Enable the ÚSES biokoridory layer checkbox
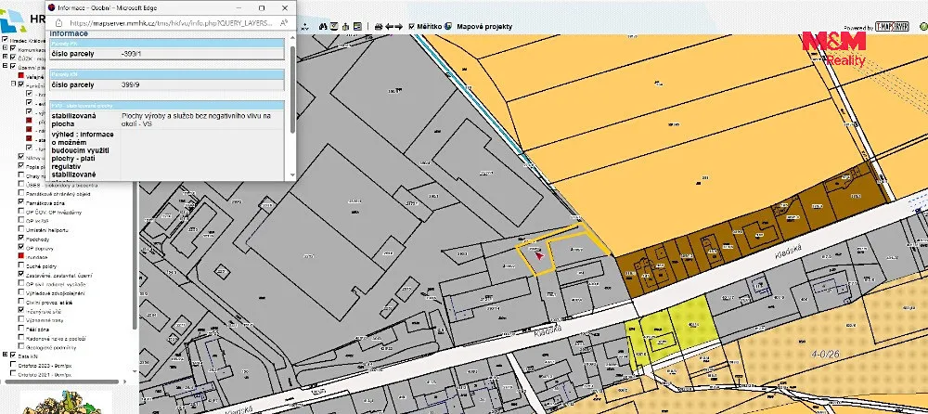The width and height of the screenshot is (928, 414). [x=20, y=184]
